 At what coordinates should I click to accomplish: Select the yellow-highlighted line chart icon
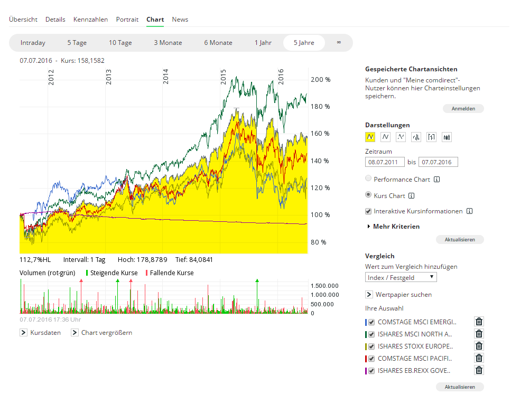(x=370, y=137)
